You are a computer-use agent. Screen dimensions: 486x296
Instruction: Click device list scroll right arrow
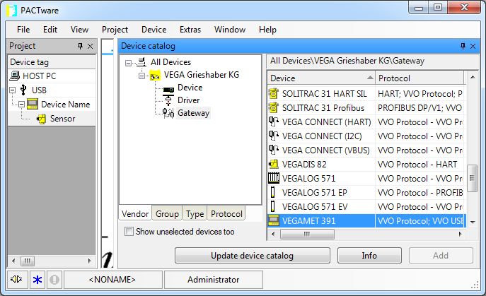(x=460, y=234)
